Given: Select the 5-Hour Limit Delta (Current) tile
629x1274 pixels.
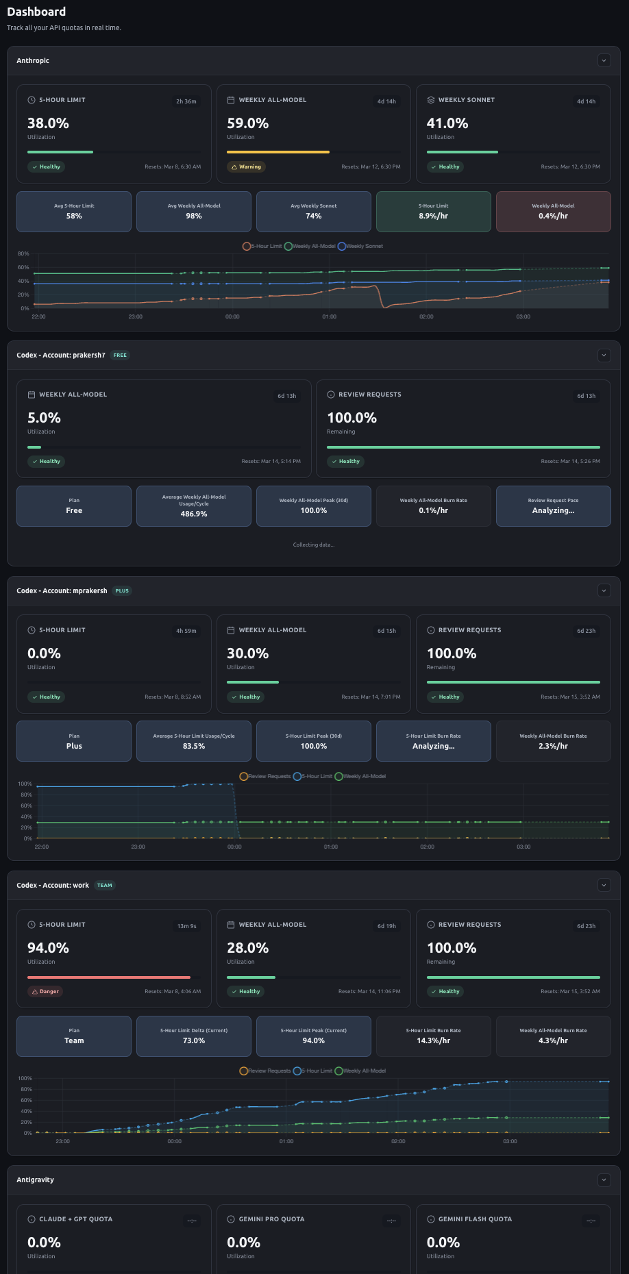Looking at the screenshot, I should pos(194,1036).
